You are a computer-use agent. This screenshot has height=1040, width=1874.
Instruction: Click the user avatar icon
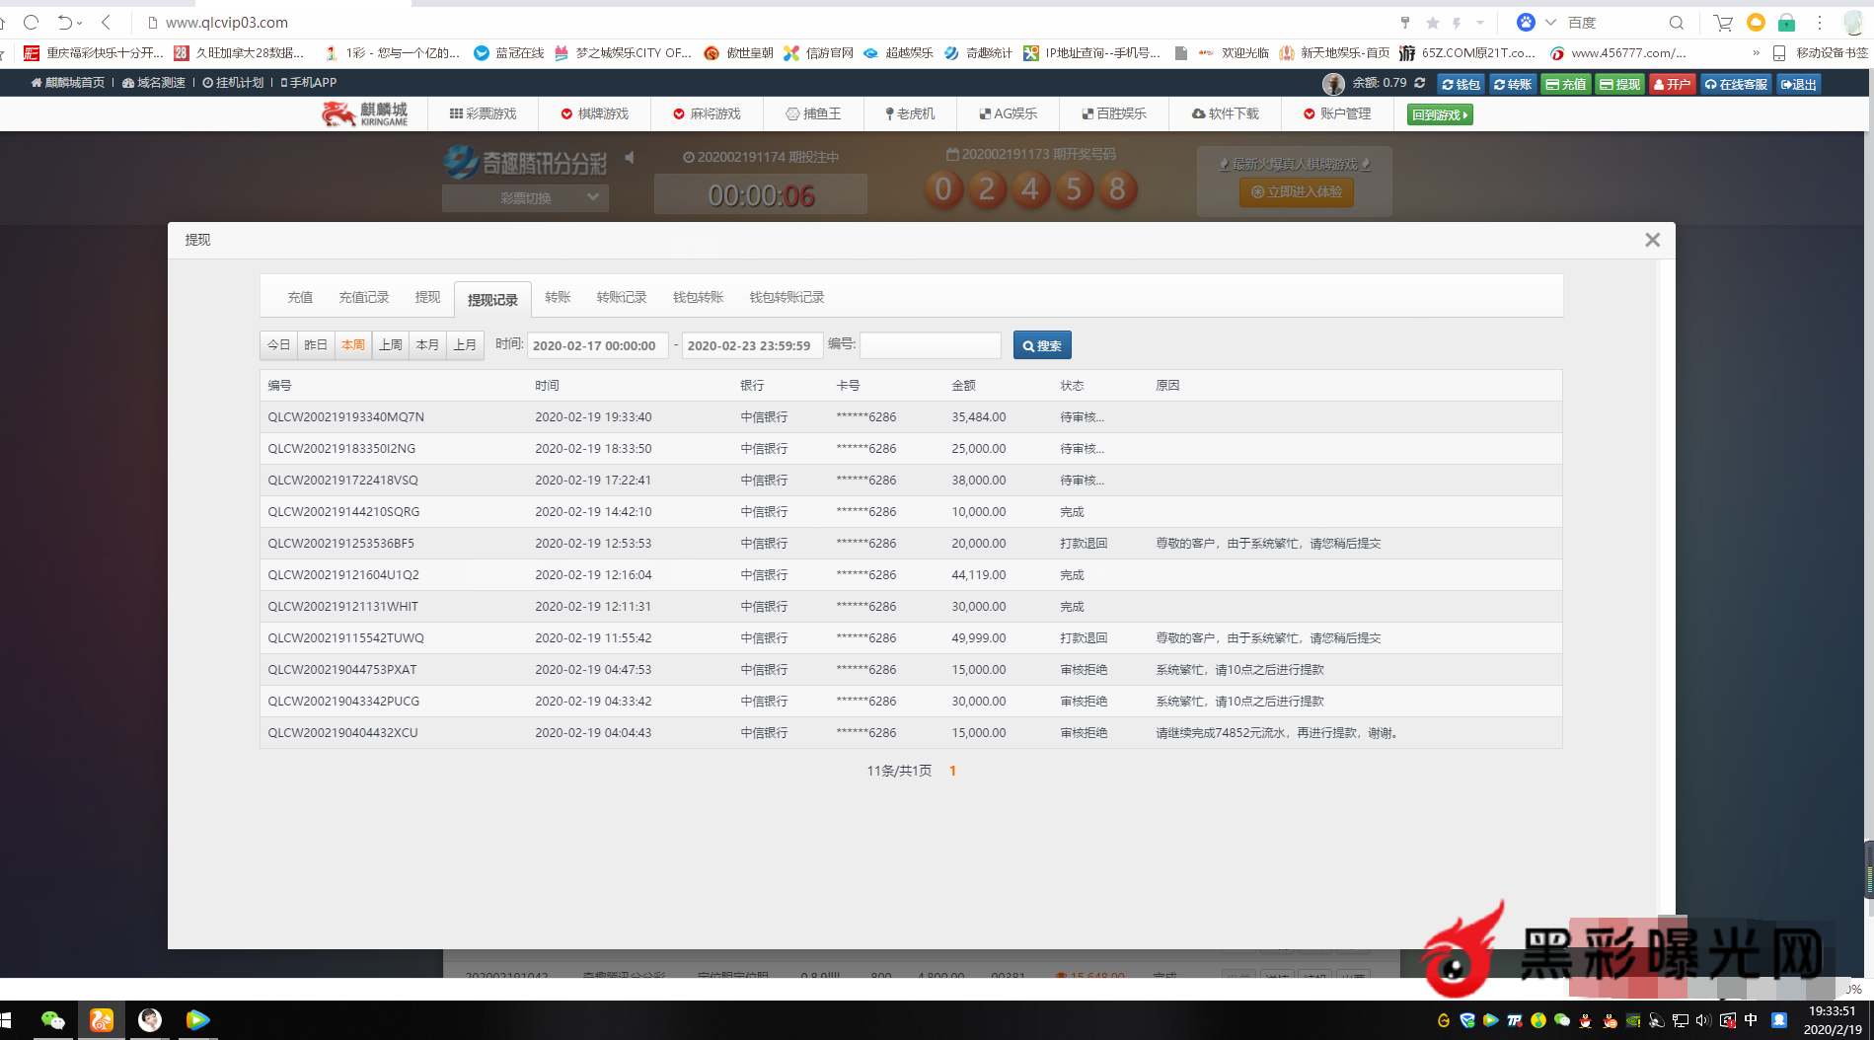[1333, 84]
